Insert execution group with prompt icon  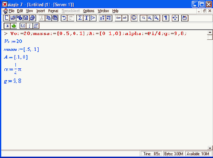click(x=93, y=18)
